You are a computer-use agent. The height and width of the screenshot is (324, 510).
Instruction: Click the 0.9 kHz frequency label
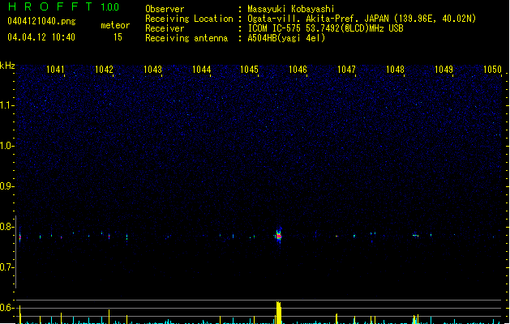tap(6, 186)
